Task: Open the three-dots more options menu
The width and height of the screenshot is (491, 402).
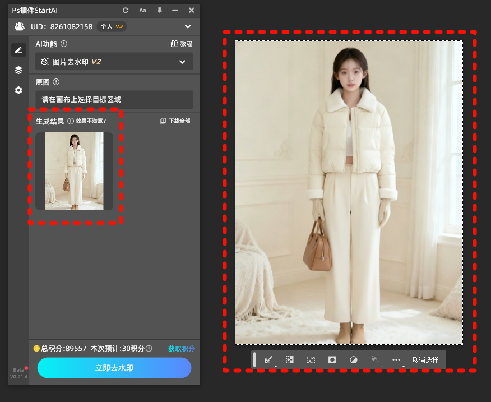Action: pyautogui.click(x=396, y=360)
